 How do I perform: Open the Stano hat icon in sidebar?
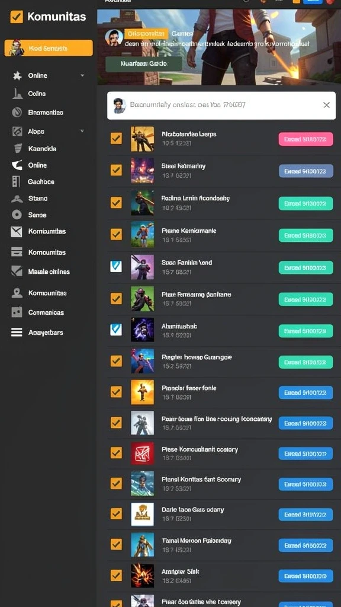(x=17, y=199)
